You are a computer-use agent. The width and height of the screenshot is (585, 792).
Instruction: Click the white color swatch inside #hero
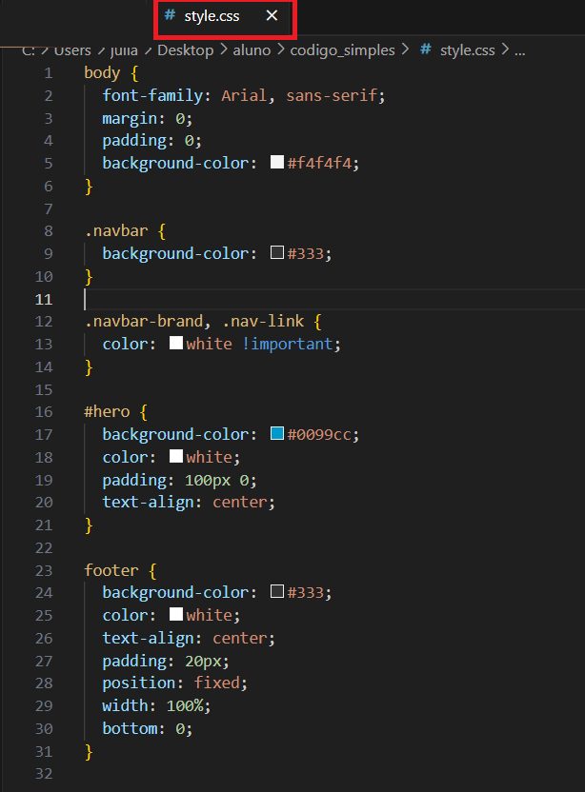pos(176,457)
